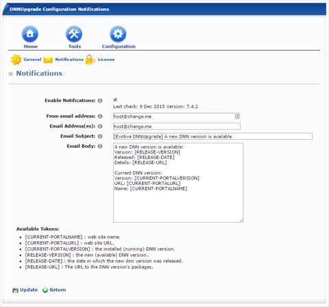Click the Update floppy disk icon
Screen dimensions: 329x307
point(15,290)
